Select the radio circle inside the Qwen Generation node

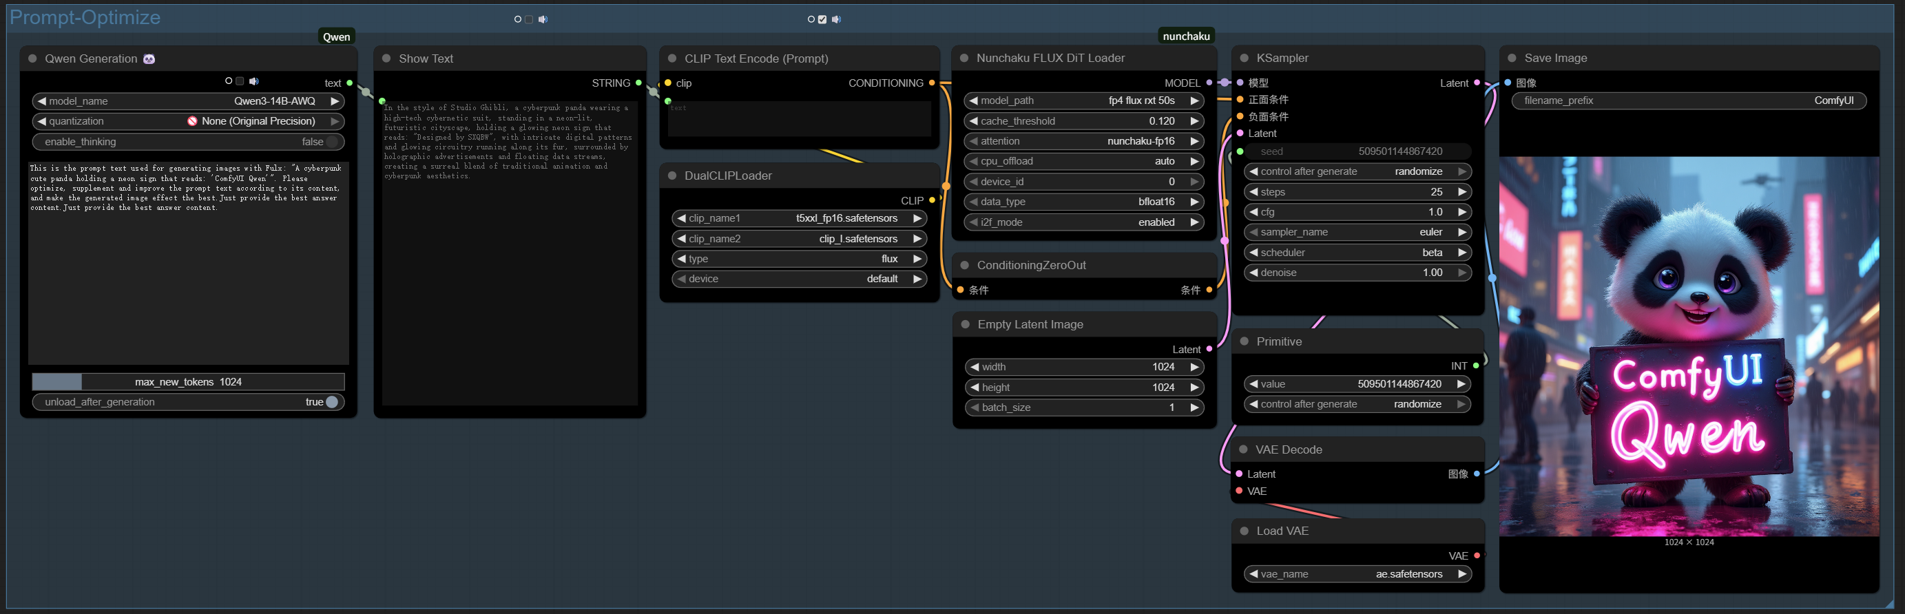click(229, 81)
